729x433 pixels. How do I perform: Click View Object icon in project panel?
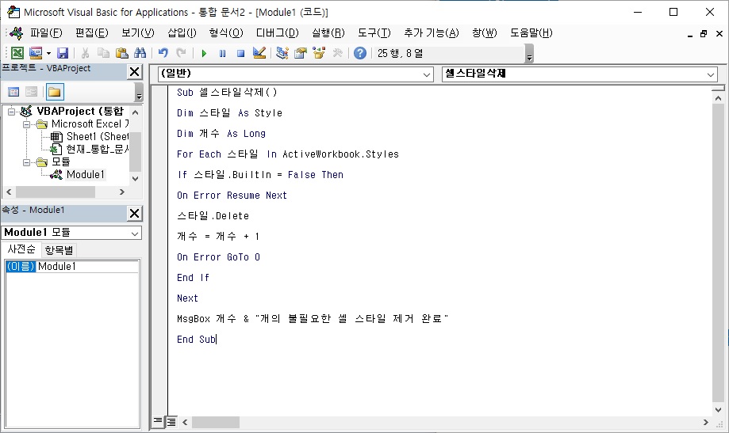(31, 92)
